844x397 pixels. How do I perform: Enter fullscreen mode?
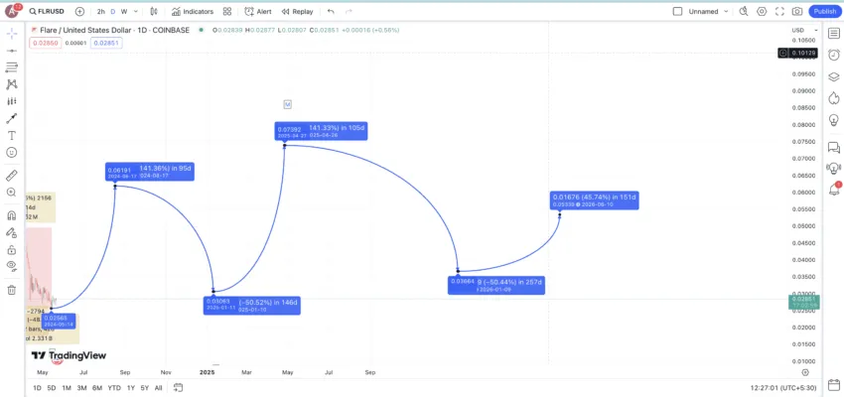(779, 11)
